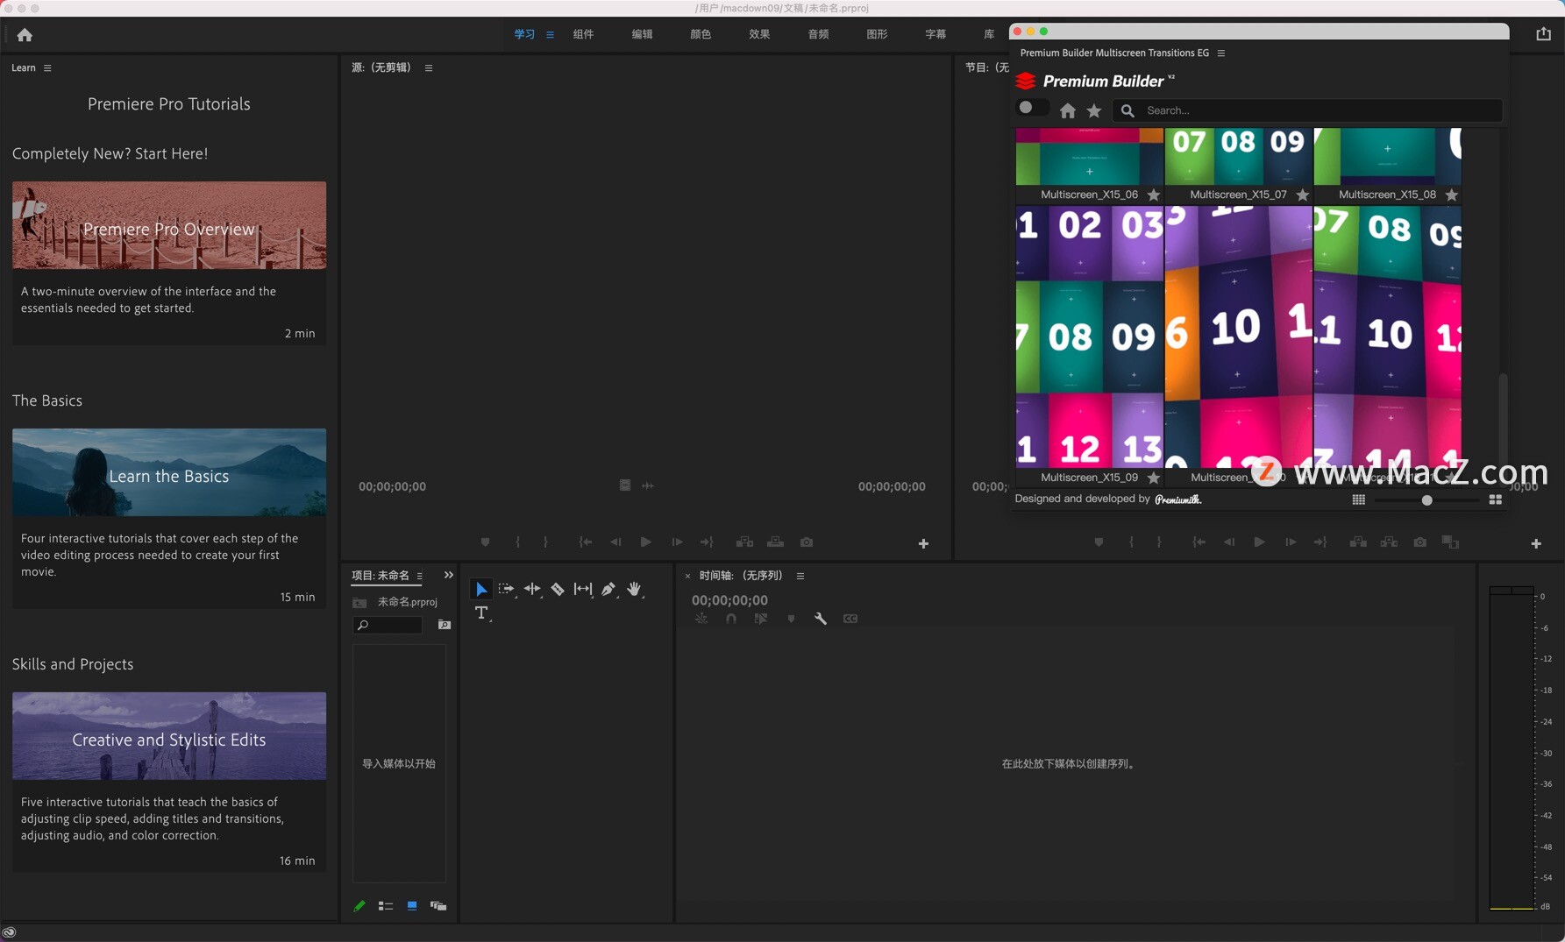This screenshot has height=942, width=1565.
Task: Open the Learn panel menu
Action: pyautogui.click(x=47, y=67)
